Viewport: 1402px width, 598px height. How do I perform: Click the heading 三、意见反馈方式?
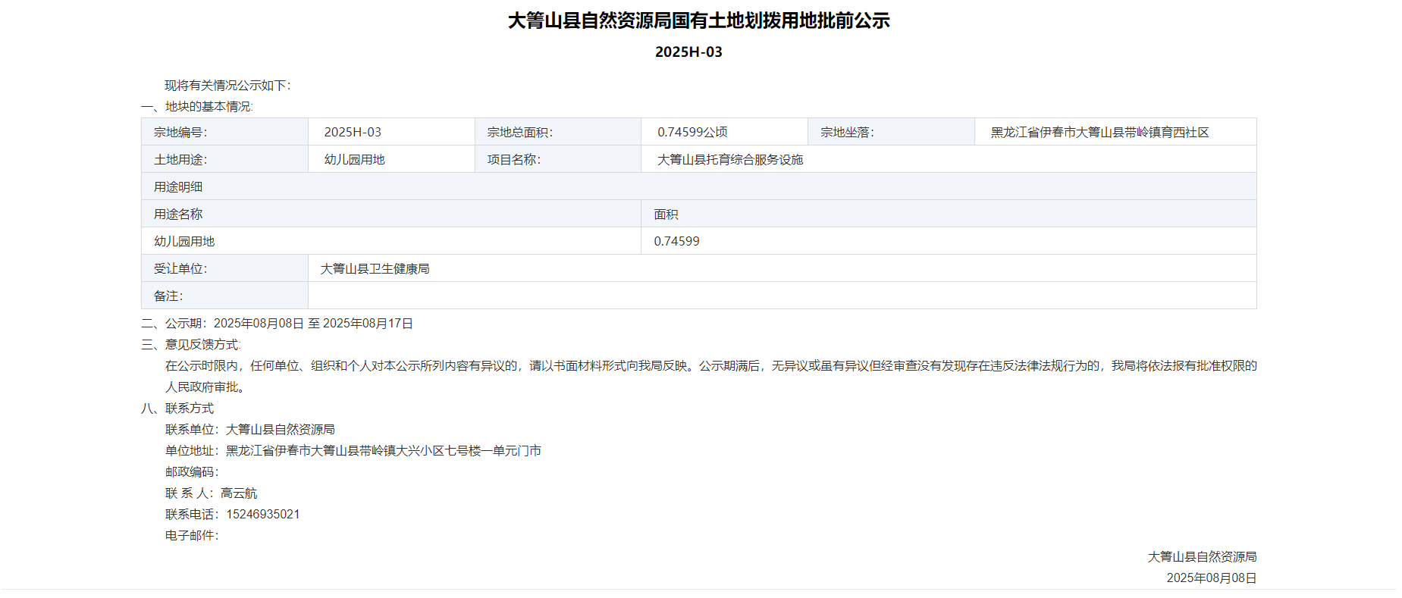click(191, 345)
